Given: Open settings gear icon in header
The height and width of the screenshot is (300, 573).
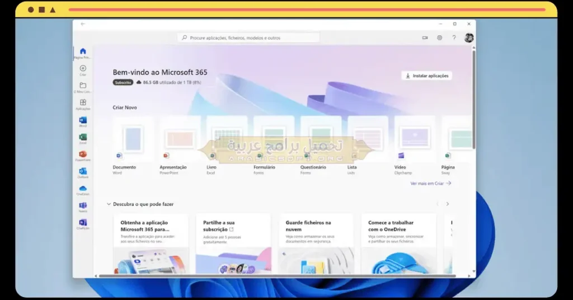Looking at the screenshot, I should (440, 37).
